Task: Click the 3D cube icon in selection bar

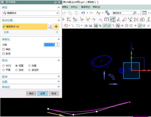Action: pyautogui.click(x=90, y=25)
